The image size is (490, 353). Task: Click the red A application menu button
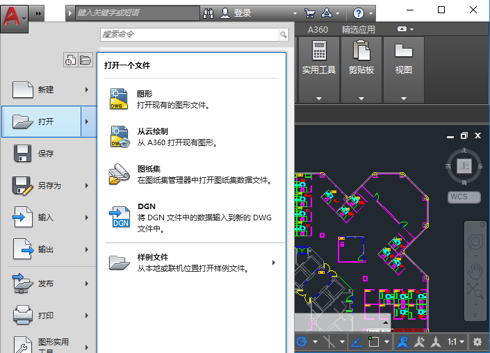click(x=14, y=19)
